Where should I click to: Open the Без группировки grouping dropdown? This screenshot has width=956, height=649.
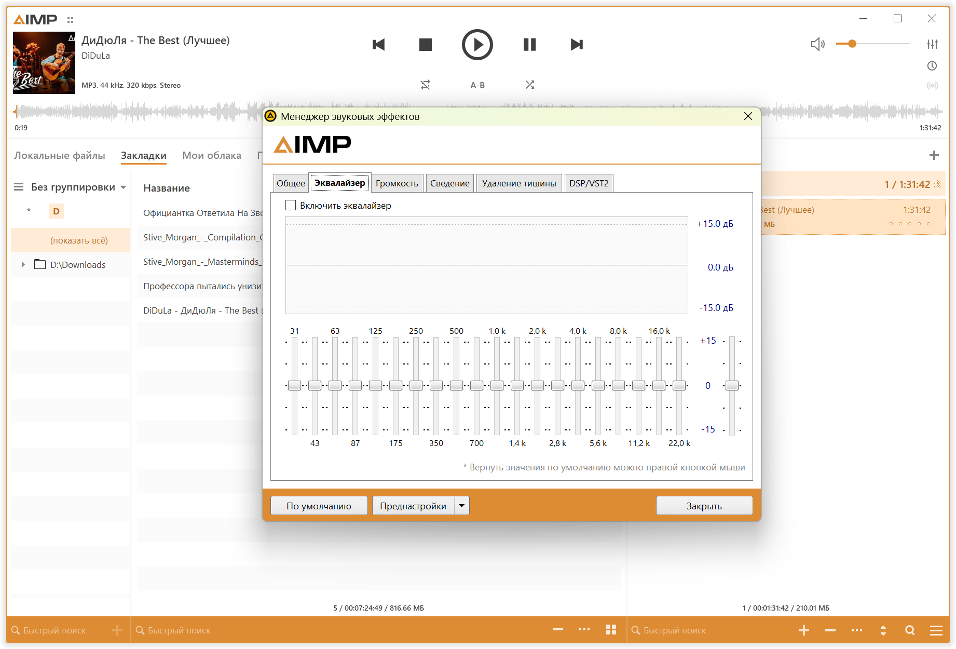pos(78,187)
